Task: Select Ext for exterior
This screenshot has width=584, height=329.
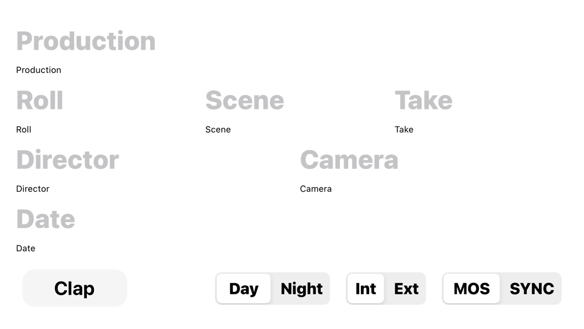Action: pos(406,289)
